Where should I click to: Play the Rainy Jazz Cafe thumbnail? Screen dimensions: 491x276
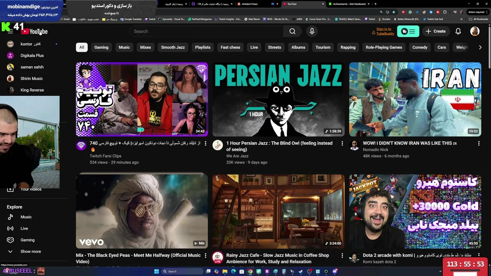(278, 211)
